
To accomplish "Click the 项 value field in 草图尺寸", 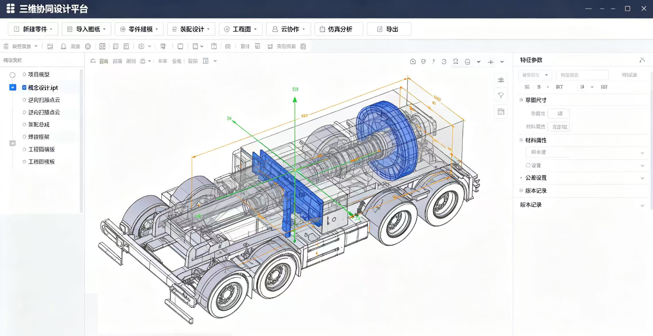I will click(x=559, y=113).
